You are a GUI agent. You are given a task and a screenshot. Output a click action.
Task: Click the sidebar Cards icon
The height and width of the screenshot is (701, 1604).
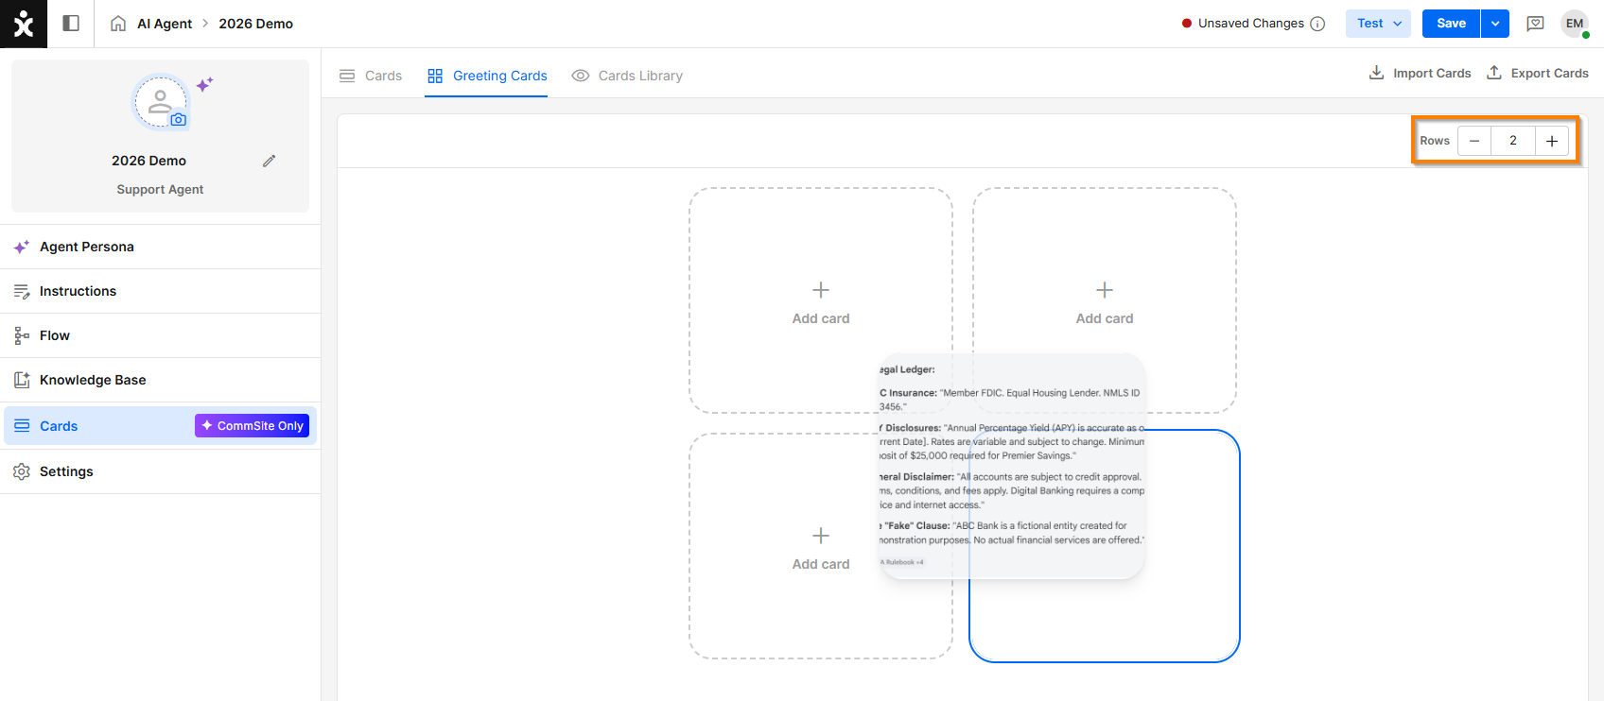coord(22,426)
